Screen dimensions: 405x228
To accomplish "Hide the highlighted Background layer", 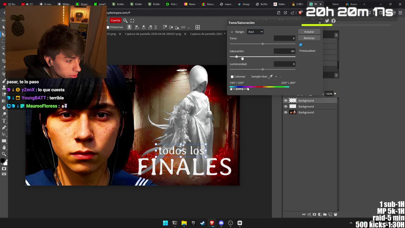I will coord(286,101).
